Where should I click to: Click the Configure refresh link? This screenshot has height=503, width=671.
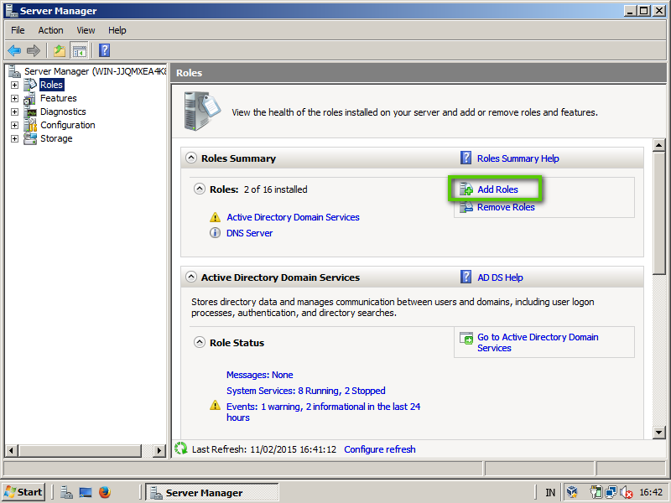[380, 449]
